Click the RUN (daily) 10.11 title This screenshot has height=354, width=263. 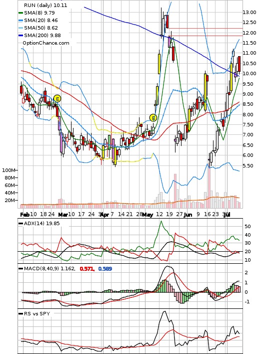point(45,5)
